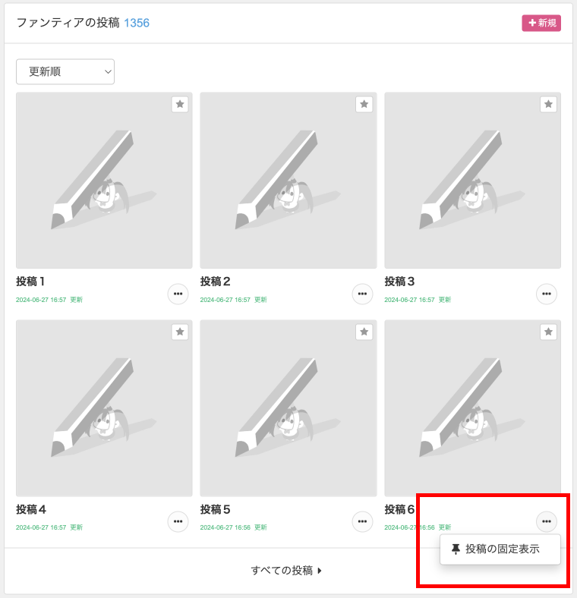Select 投稿の固定表示 from the menu
The width and height of the screenshot is (577, 598).
(x=501, y=549)
